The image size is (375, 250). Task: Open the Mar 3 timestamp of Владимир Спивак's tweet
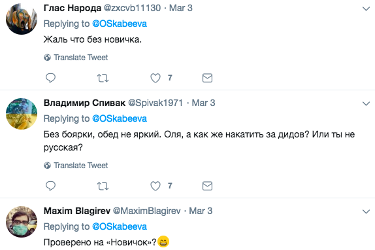coord(204,103)
